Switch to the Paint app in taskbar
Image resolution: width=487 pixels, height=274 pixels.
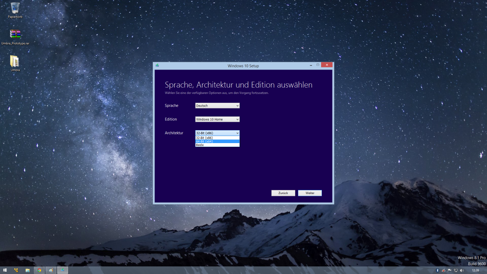[51, 270]
